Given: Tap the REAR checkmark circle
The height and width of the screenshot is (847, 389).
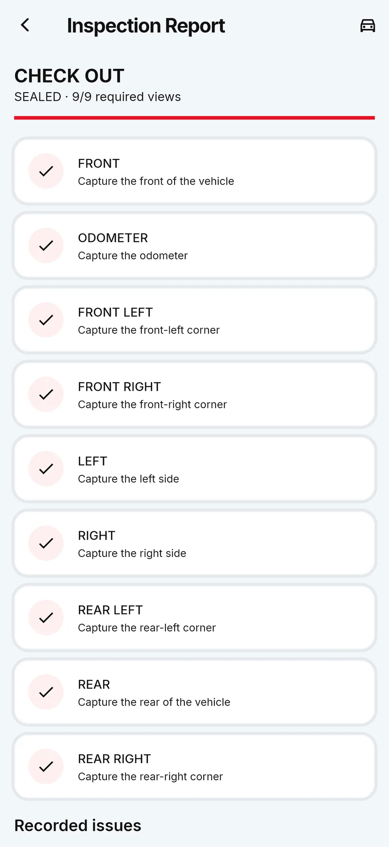Looking at the screenshot, I should click(x=46, y=692).
